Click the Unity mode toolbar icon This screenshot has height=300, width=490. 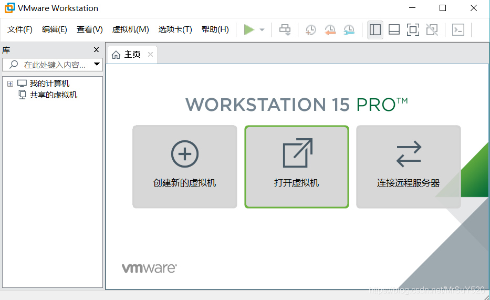coord(432,30)
